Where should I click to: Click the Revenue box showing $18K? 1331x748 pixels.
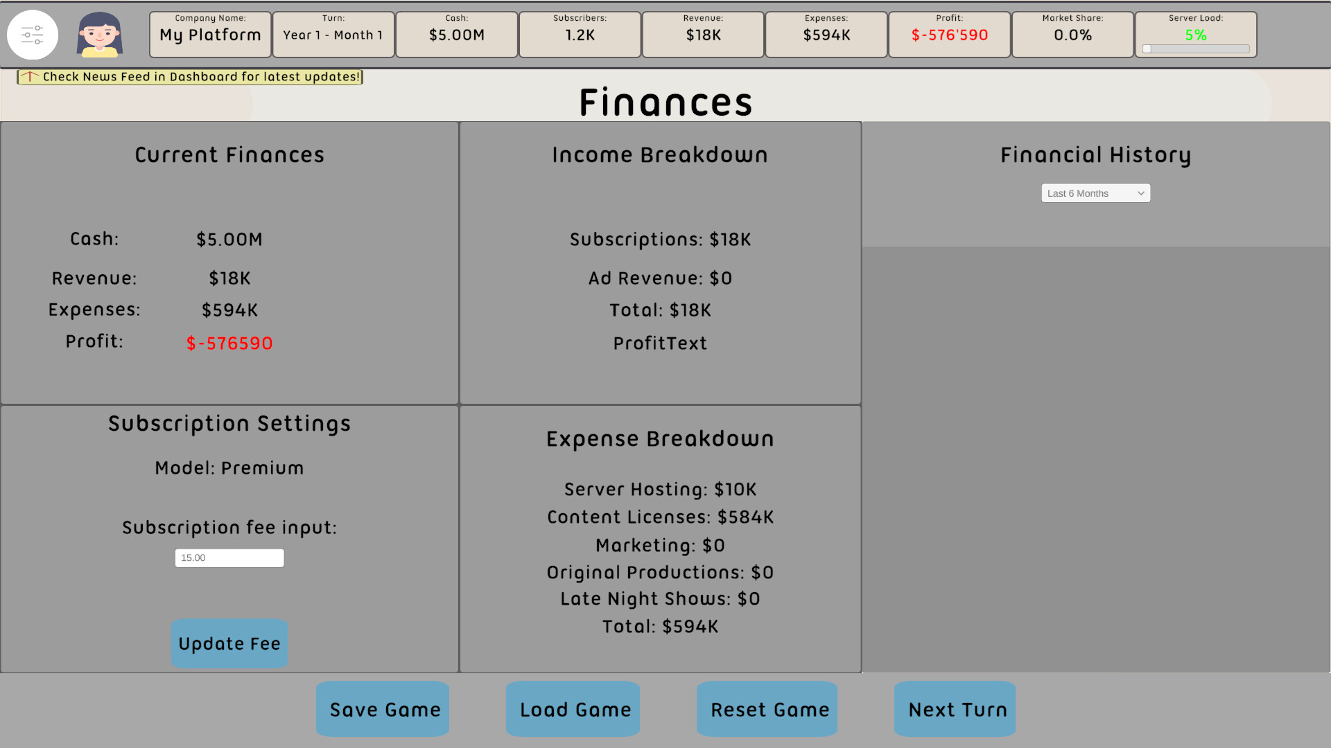702,34
